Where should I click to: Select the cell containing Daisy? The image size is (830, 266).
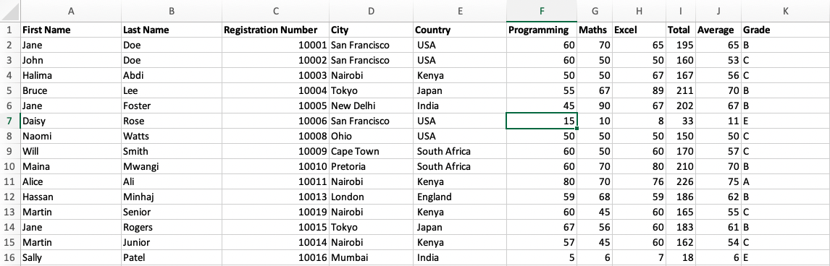pyautogui.click(x=70, y=121)
